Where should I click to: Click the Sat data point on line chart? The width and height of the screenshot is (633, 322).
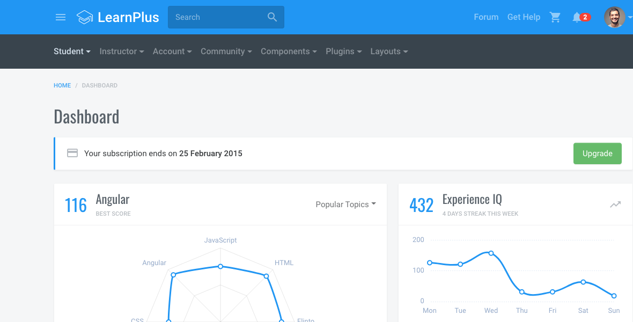(583, 282)
